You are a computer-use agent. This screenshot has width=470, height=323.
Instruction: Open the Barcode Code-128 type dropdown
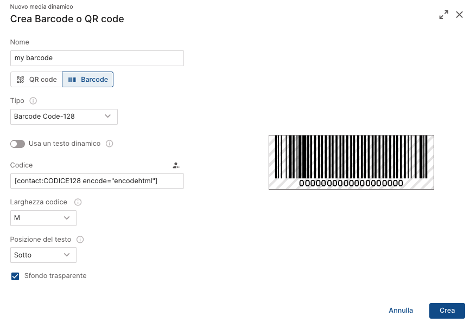click(64, 117)
